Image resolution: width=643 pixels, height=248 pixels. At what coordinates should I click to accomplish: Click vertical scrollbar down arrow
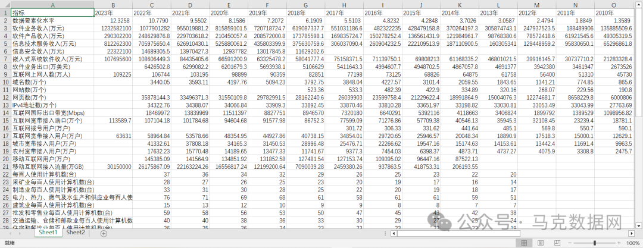tap(638, 225)
